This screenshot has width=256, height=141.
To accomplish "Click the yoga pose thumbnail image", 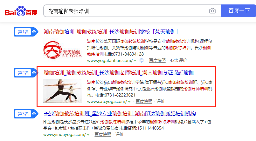I will 62,91.
